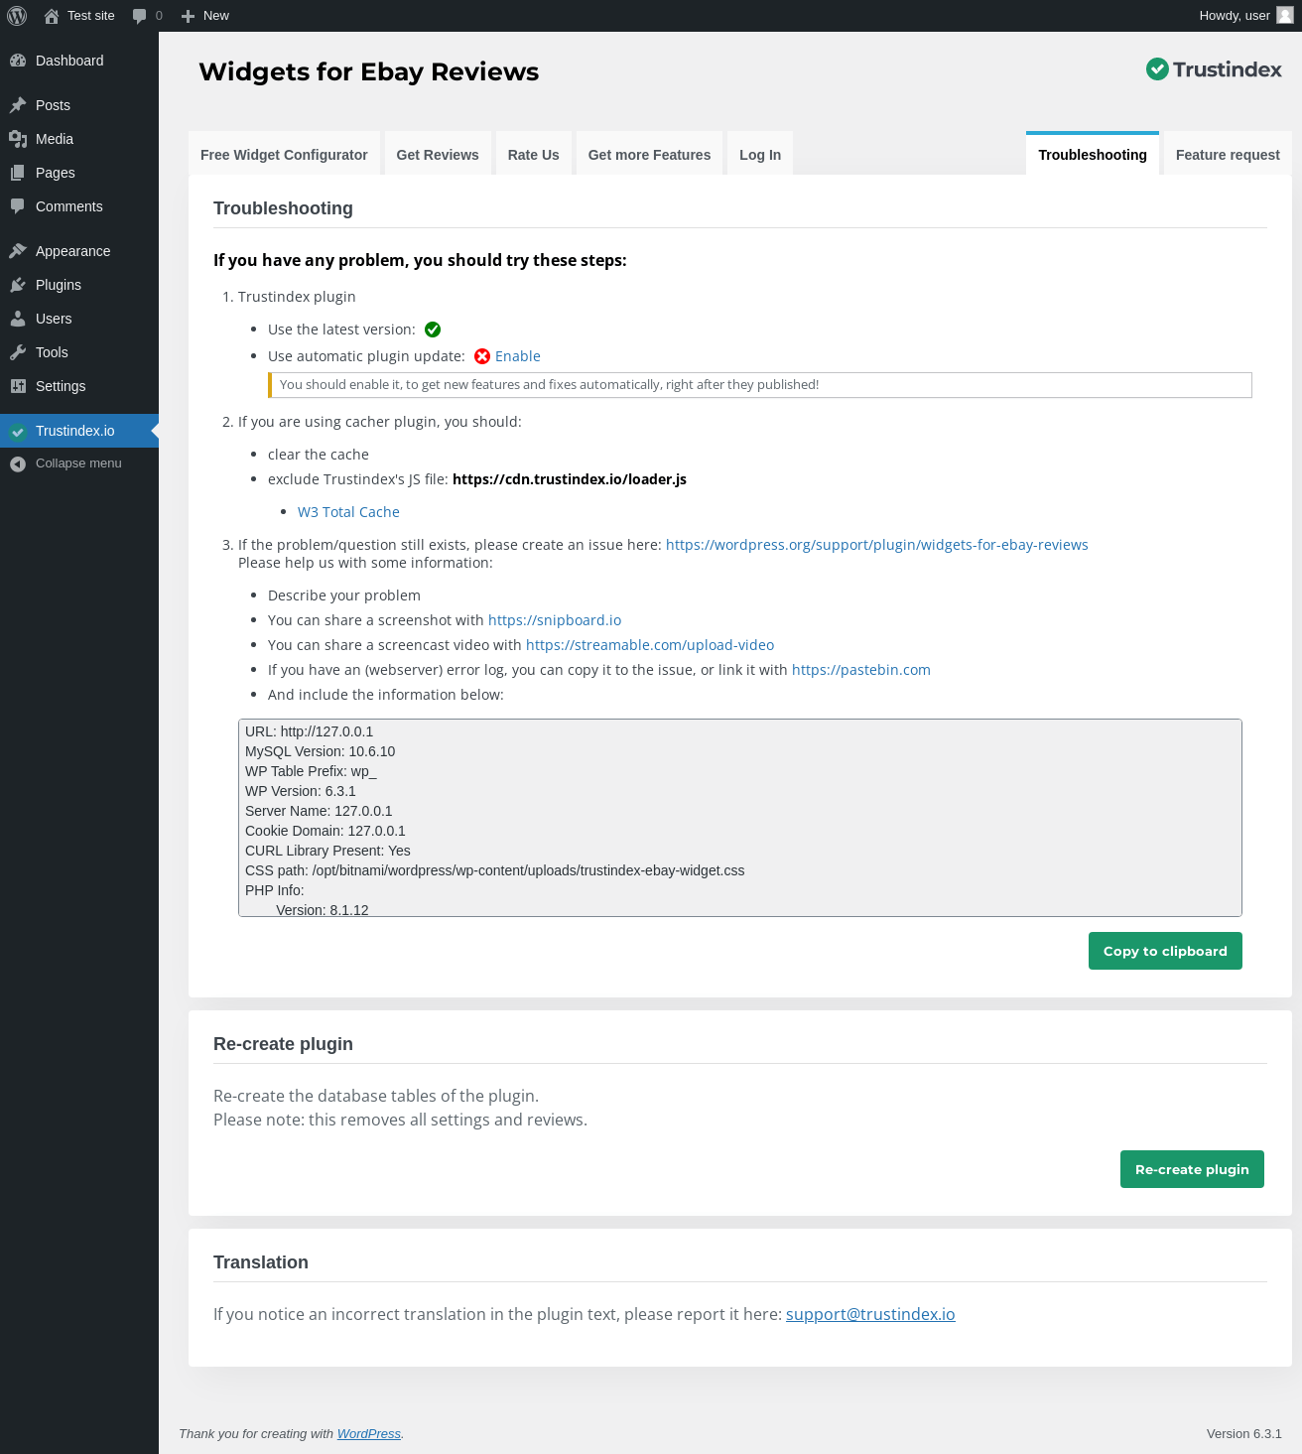This screenshot has height=1454, width=1302.
Task: Open the Feature request tab
Action: [1228, 155]
